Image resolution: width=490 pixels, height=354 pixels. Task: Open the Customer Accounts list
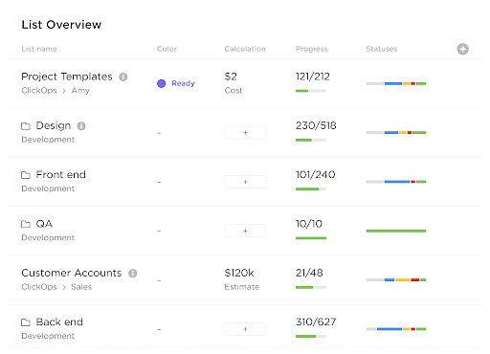click(72, 273)
